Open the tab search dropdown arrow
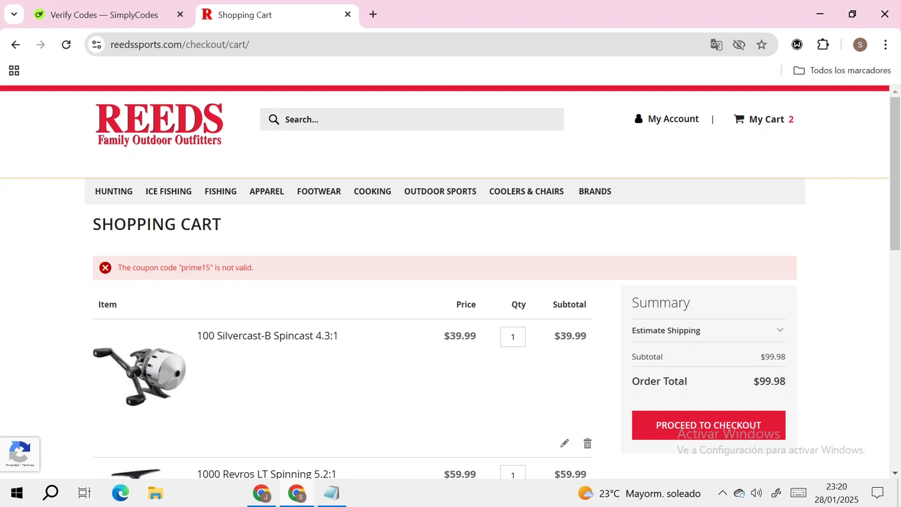901x507 pixels. pos(14,14)
